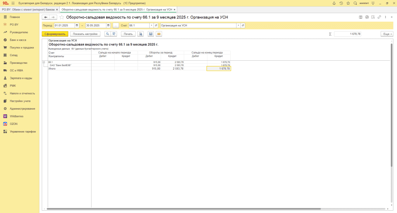
Task: Click the find magnifier icon in toolbar
Action: click(107, 34)
